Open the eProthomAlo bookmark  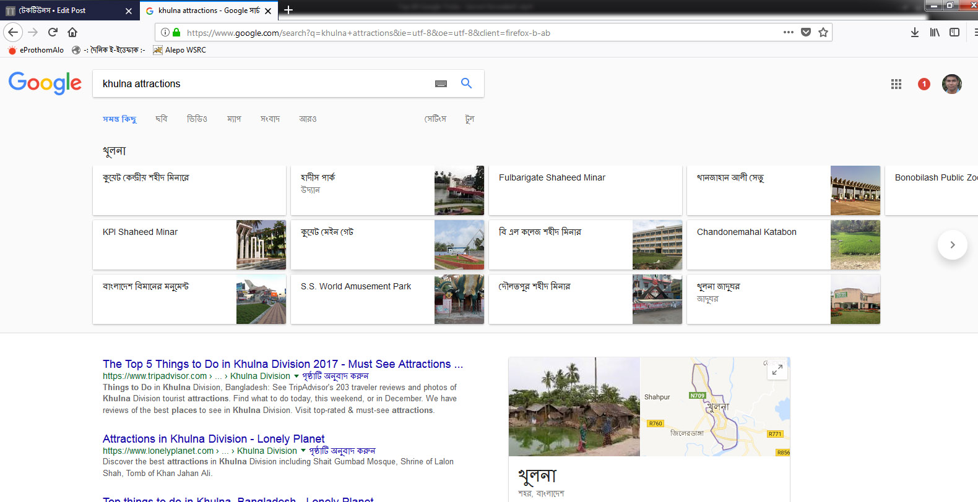coord(36,50)
